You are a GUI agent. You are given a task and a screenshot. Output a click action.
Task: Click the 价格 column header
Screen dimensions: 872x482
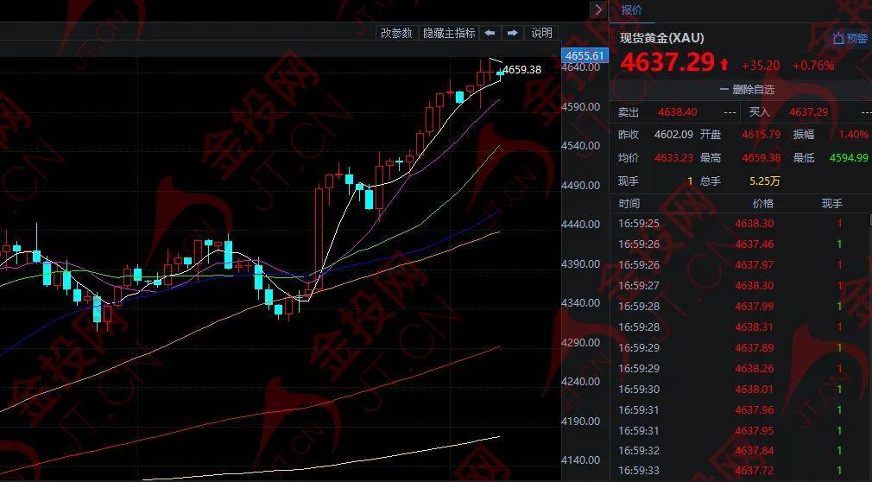762,204
